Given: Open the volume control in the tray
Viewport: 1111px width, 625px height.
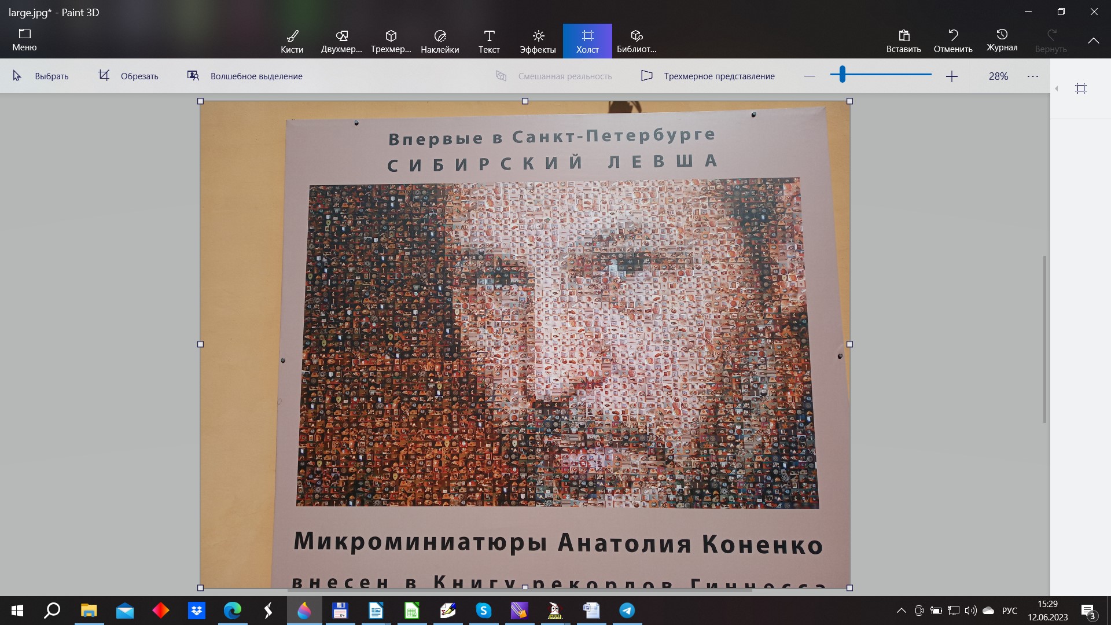Looking at the screenshot, I should pyautogui.click(x=971, y=611).
